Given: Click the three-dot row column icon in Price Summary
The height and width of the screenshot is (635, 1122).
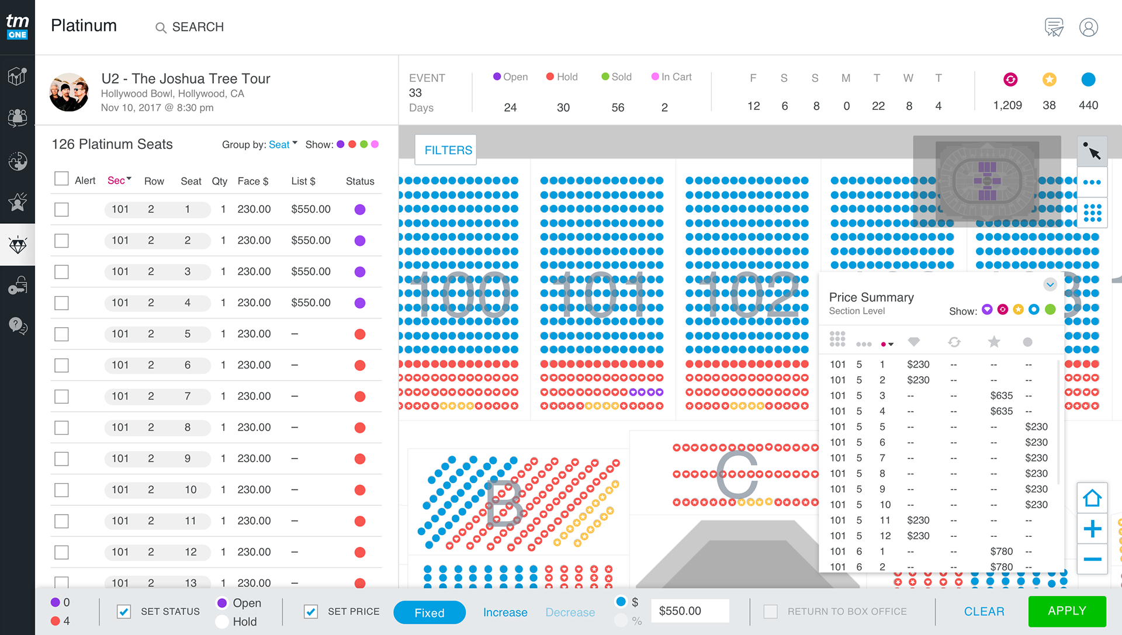Looking at the screenshot, I should pos(864,344).
